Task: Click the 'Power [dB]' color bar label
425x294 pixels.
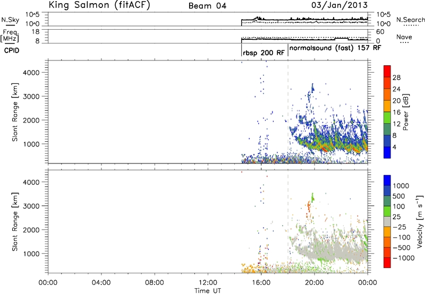Action: coord(405,112)
